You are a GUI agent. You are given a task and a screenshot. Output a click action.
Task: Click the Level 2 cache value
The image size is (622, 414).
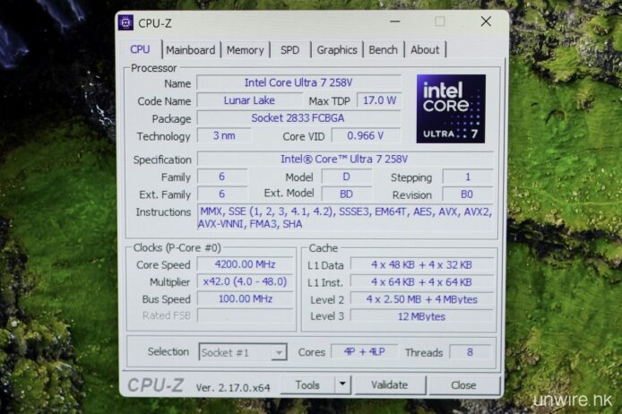point(421,299)
